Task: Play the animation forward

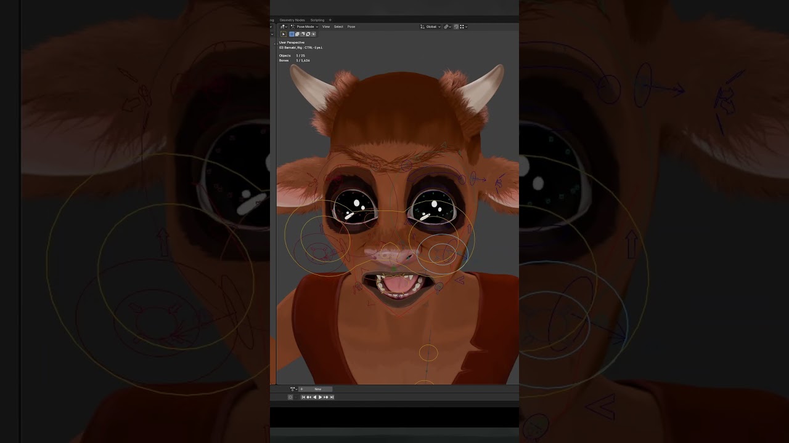Action: point(321,397)
